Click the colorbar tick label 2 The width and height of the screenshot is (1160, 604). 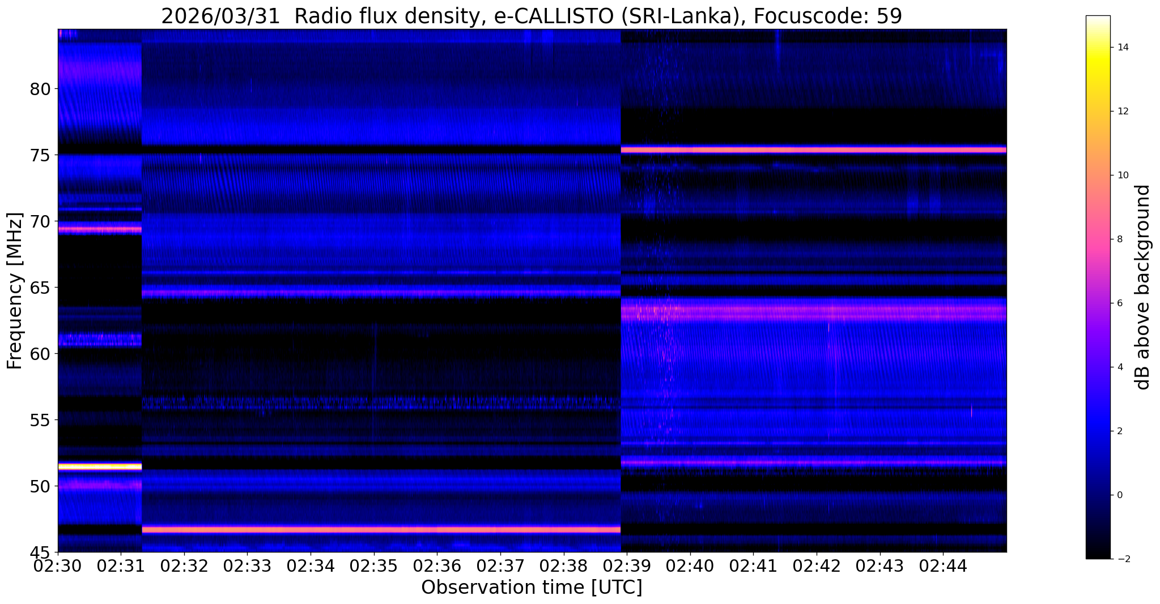click(1119, 431)
